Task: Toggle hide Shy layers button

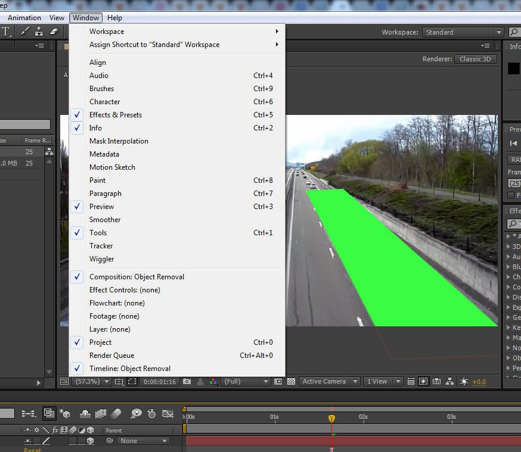Action: [85, 413]
